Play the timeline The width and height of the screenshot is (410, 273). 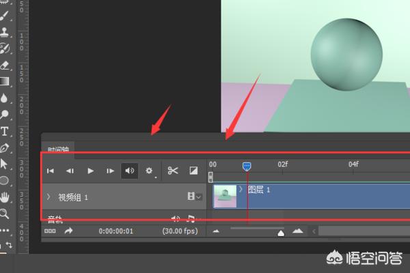(x=90, y=171)
